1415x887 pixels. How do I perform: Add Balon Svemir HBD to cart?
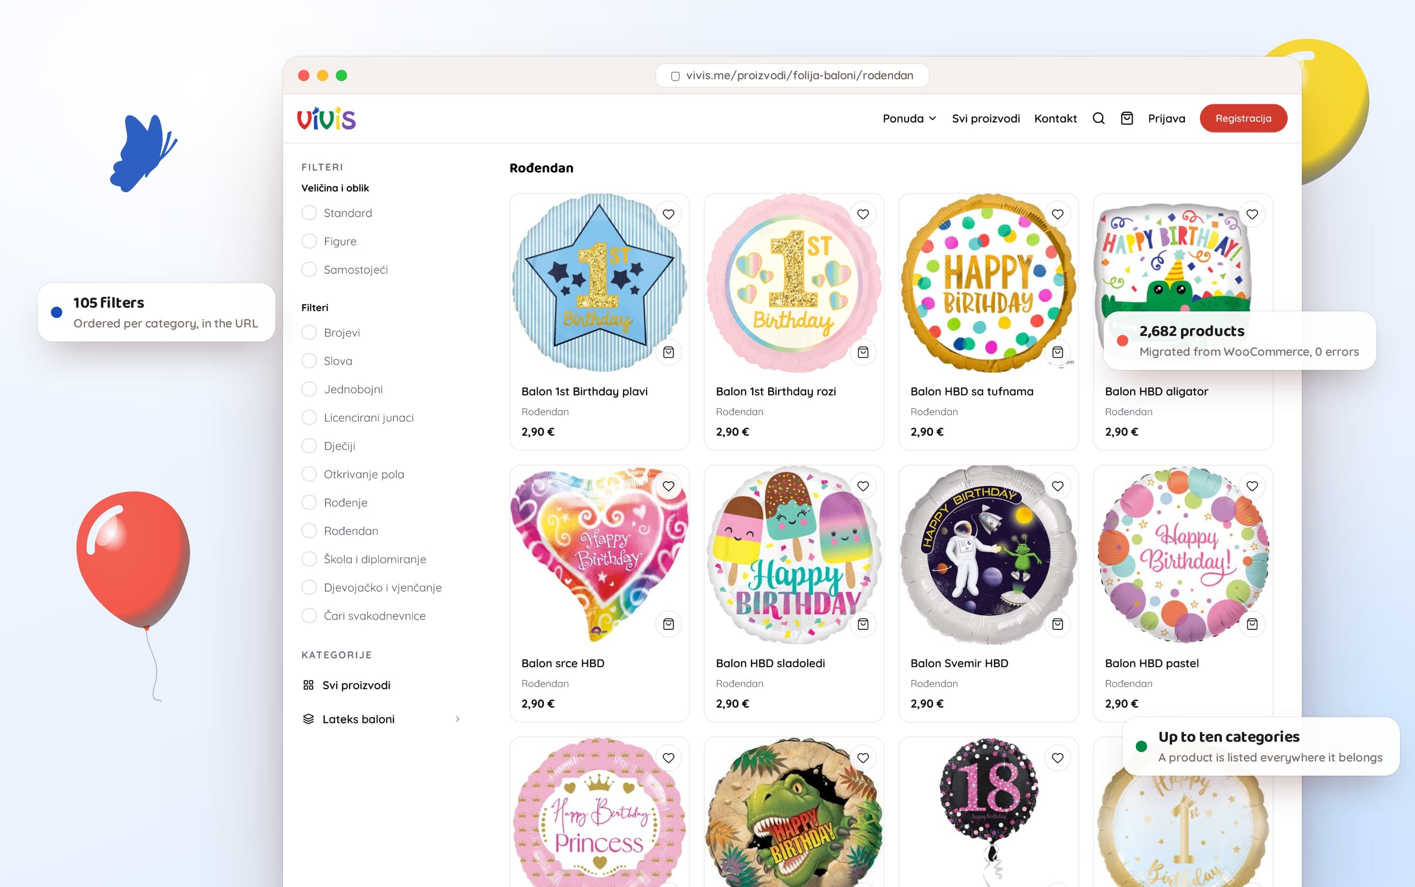1058,624
